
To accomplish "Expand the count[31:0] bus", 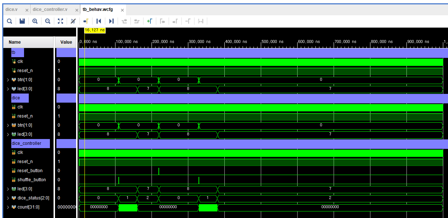I will (x=8, y=207).
